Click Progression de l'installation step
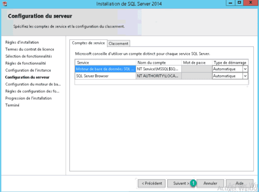The width and height of the screenshot is (259, 192). (28, 98)
